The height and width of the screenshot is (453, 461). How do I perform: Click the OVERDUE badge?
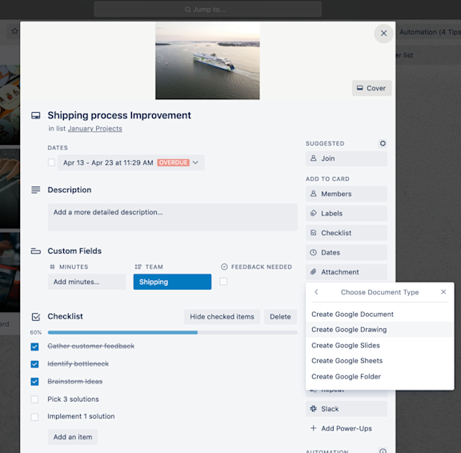tap(173, 162)
